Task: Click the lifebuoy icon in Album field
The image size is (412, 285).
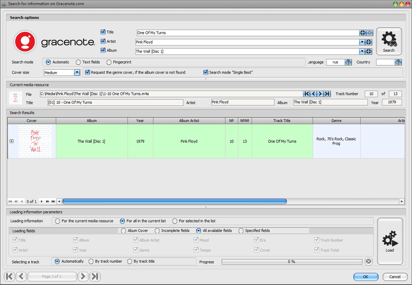Action: (x=369, y=52)
